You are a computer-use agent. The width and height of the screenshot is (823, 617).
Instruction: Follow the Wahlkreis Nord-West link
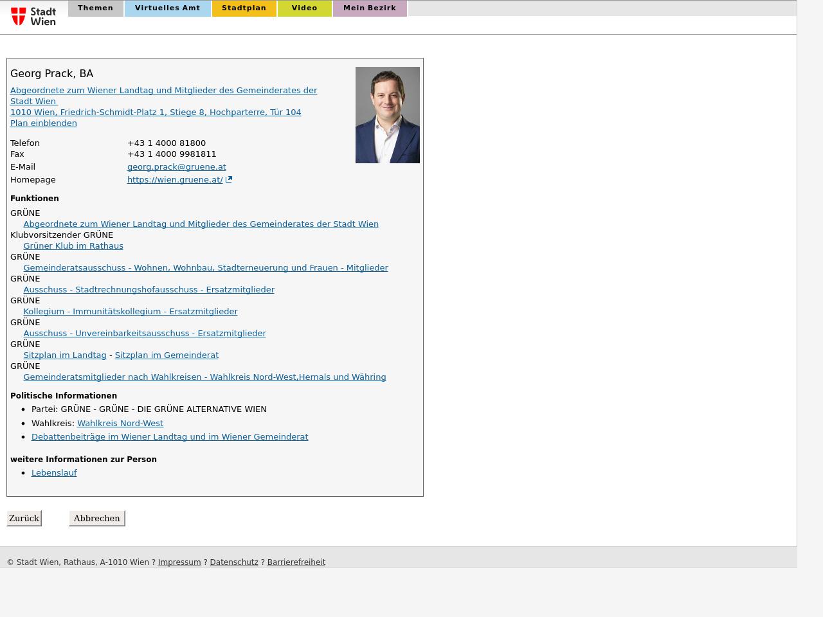(x=120, y=424)
